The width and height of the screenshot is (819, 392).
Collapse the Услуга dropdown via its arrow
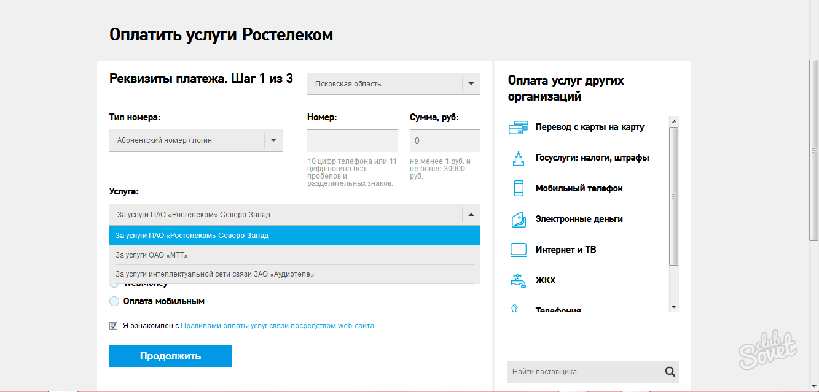coord(471,215)
